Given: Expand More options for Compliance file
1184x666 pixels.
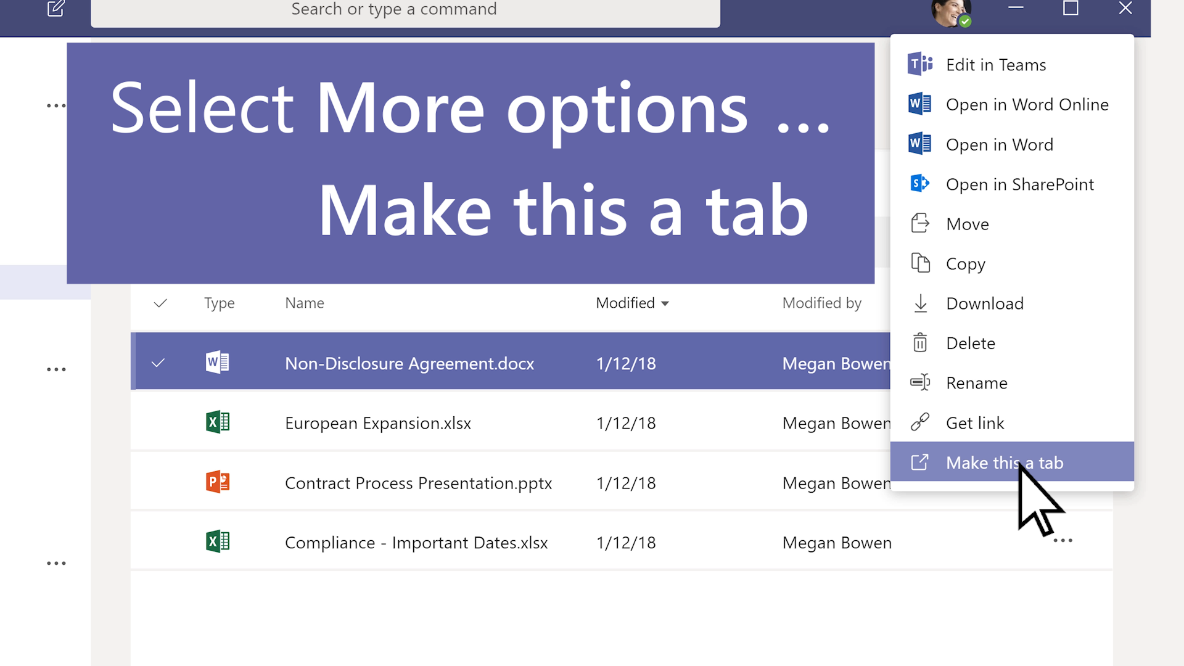Looking at the screenshot, I should [x=1063, y=541].
